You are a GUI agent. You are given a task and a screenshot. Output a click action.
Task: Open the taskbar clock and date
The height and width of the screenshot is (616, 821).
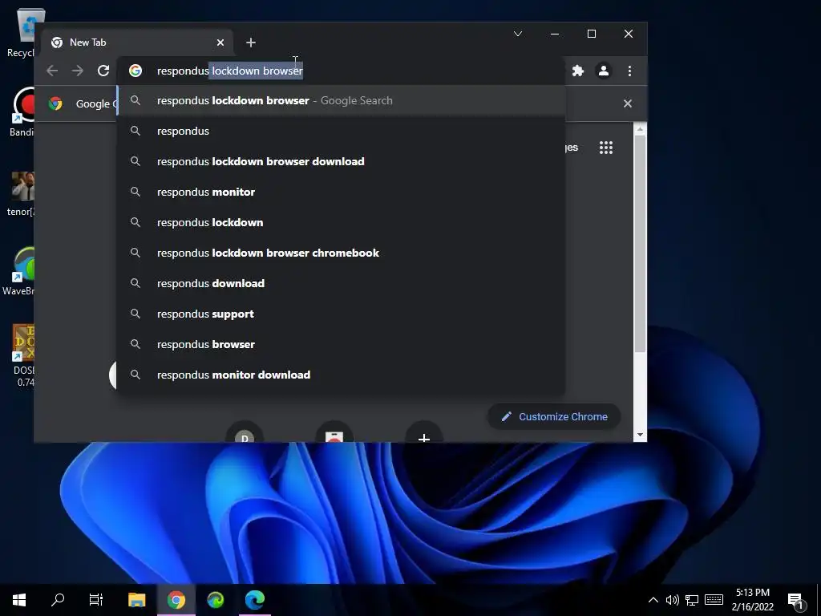click(752, 600)
